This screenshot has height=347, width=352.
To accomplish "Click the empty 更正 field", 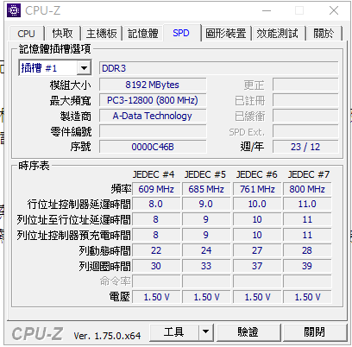I will 305,85.
